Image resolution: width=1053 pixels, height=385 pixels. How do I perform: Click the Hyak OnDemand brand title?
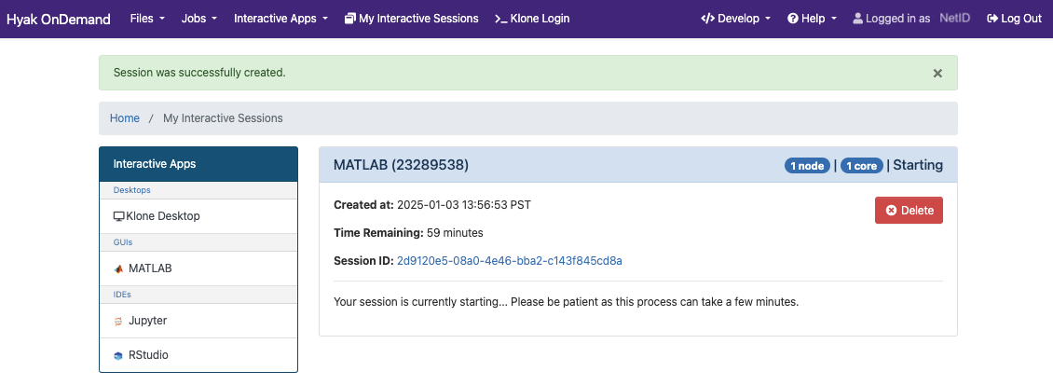59,19
